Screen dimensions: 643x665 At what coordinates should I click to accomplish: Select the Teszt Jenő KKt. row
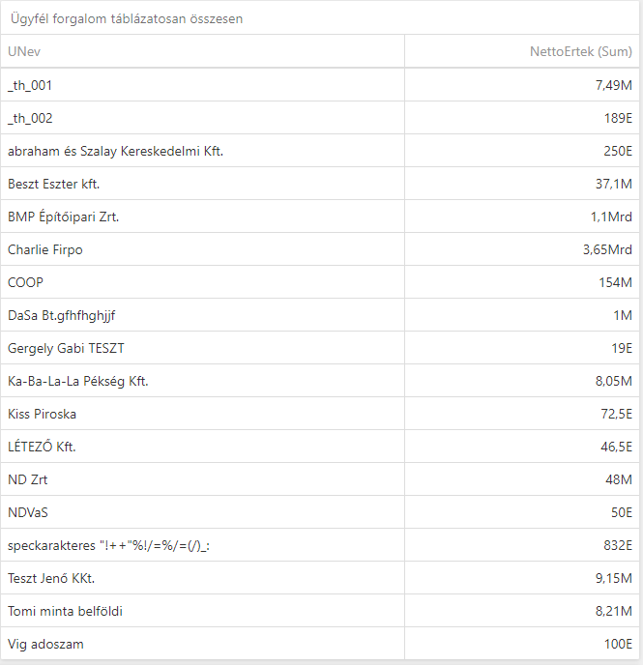(51, 578)
